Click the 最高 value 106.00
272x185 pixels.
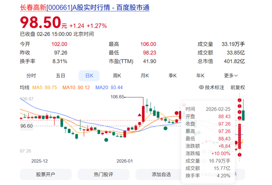tap(148, 44)
